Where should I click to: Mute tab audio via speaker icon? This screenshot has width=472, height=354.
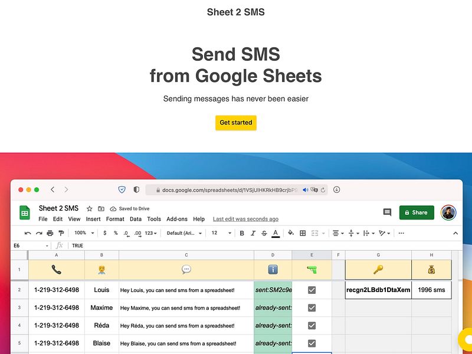(x=305, y=190)
